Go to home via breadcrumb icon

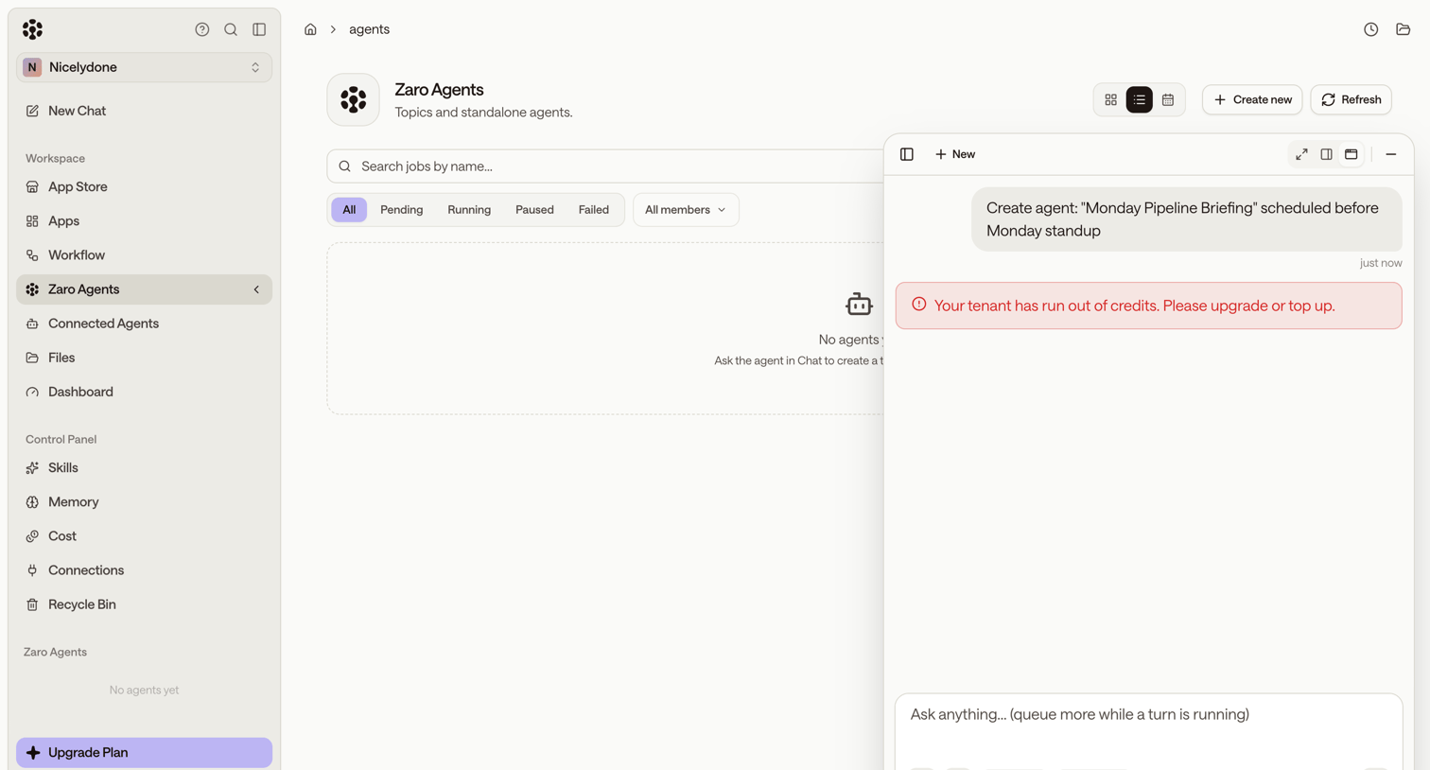click(x=310, y=29)
